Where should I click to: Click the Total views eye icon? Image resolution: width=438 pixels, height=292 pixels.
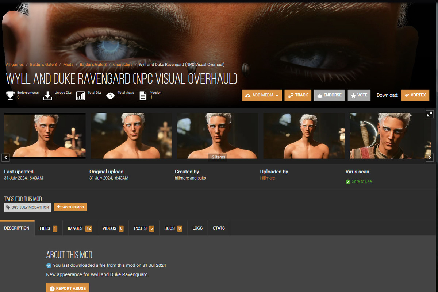(x=111, y=96)
